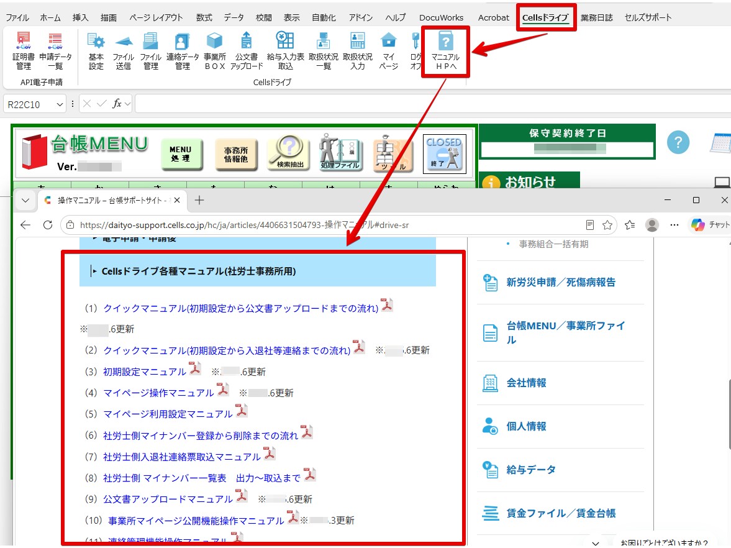Click the MENU処理 button in 台帳MENU

click(x=181, y=154)
